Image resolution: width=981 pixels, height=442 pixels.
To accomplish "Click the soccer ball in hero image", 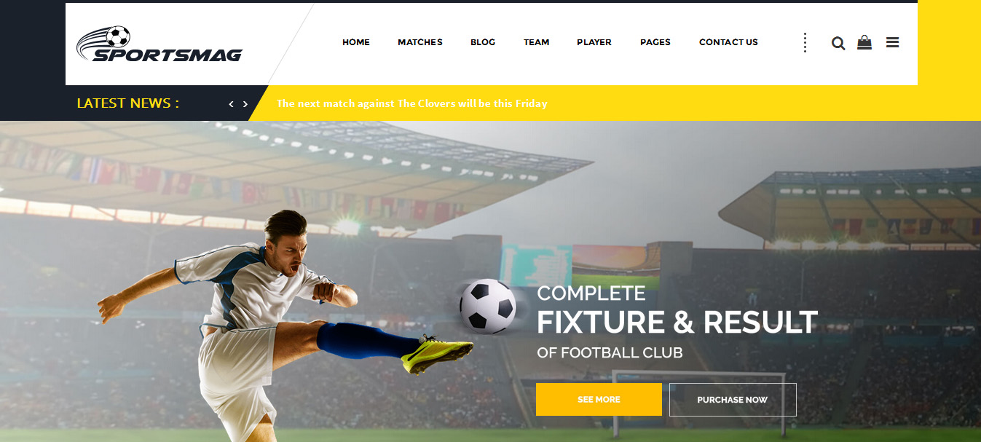I will click(488, 306).
